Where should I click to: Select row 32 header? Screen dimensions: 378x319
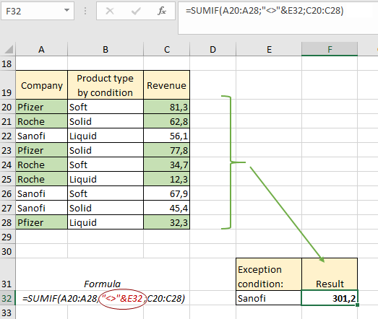pyautogui.click(x=7, y=298)
